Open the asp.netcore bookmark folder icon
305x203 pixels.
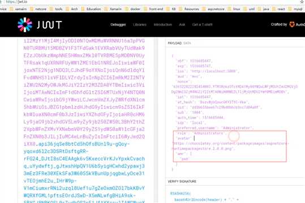pyautogui.click(x=204, y=9)
